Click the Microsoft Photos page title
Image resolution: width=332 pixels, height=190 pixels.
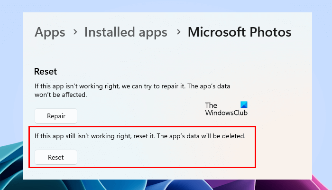pos(240,32)
